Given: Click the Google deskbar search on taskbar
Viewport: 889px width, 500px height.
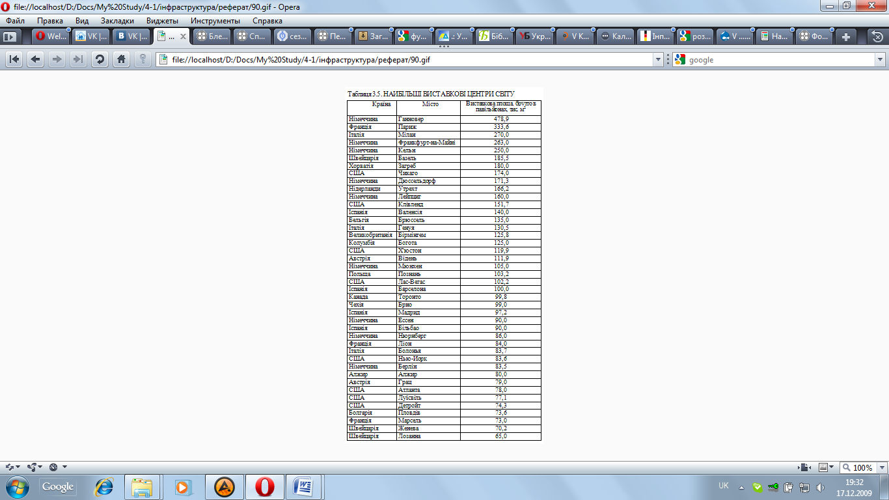Looking at the screenshot, I should [58, 486].
